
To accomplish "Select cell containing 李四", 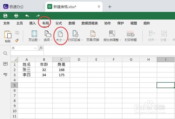I will (27, 75).
